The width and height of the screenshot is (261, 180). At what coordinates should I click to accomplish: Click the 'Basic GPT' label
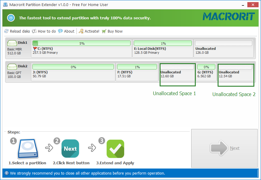pyautogui.click(x=14, y=73)
